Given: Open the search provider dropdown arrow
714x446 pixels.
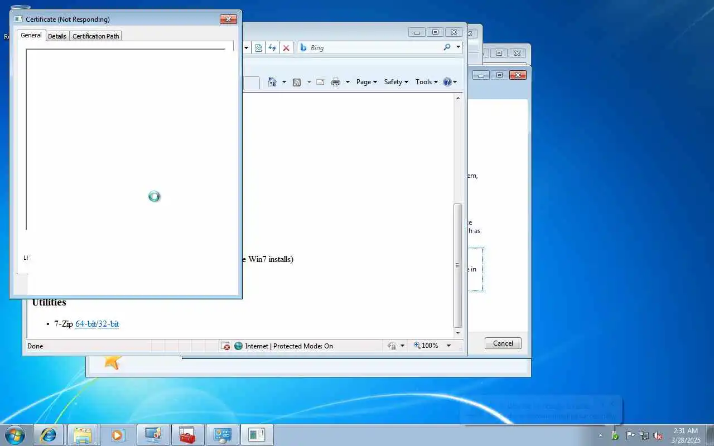Looking at the screenshot, I should [458, 47].
